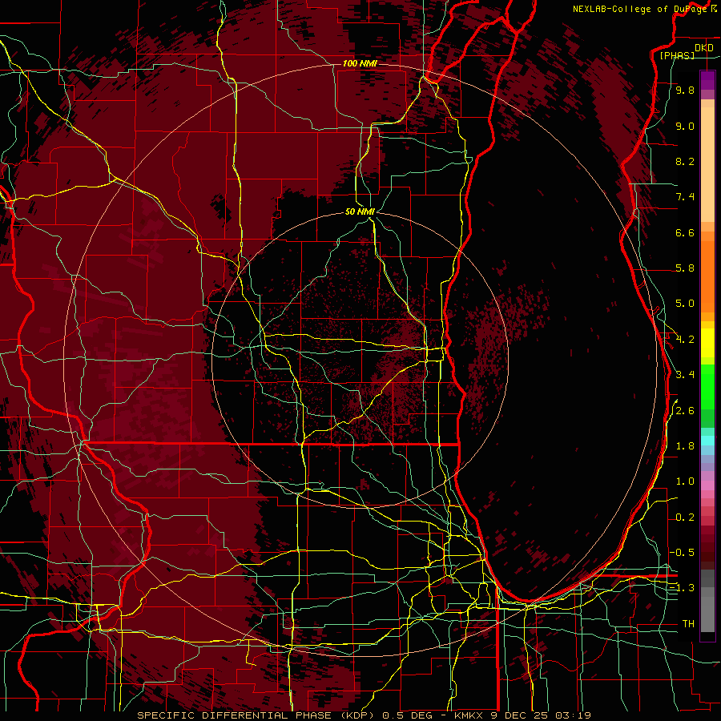Click the 100 NMI range ring label

click(x=360, y=63)
